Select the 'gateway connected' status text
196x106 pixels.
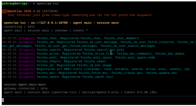tap(19, 89)
